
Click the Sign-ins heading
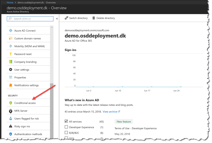point(70,50)
